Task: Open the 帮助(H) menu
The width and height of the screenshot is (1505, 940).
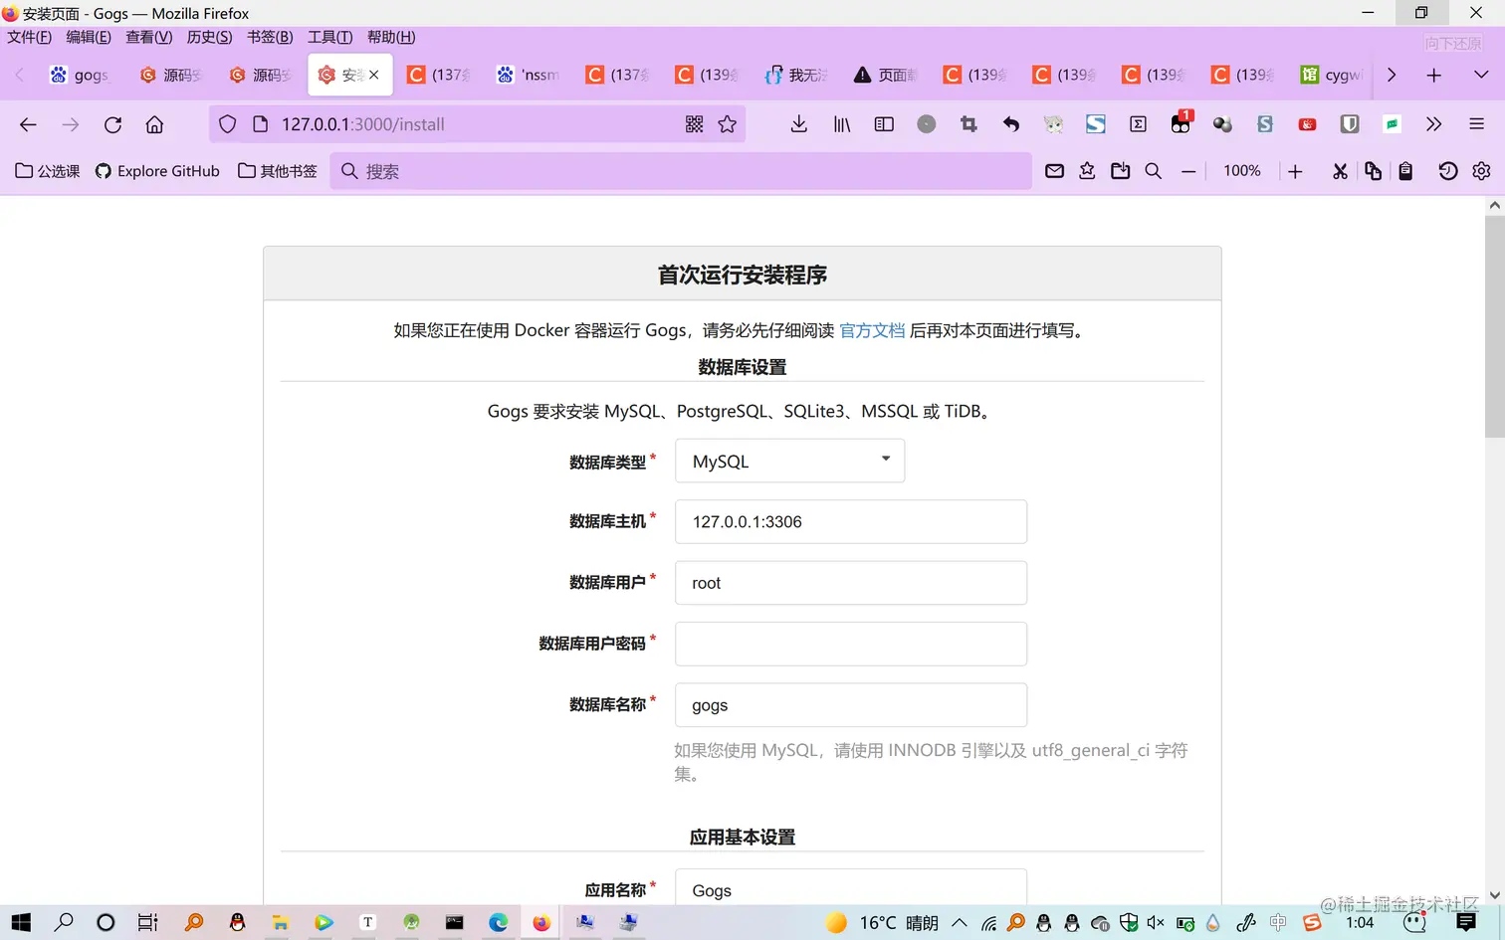Action: [x=391, y=37]
